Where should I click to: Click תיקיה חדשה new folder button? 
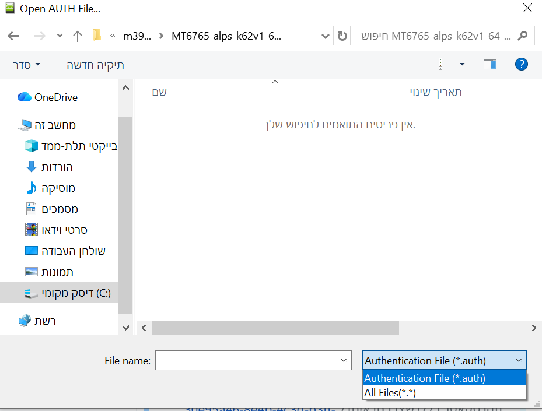click(x=95, y=65)
